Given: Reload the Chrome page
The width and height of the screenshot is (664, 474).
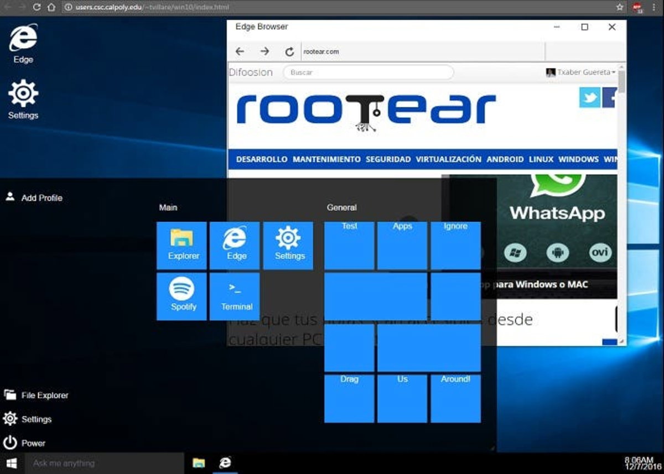Looking at the screenshot, I should point(37,7).
